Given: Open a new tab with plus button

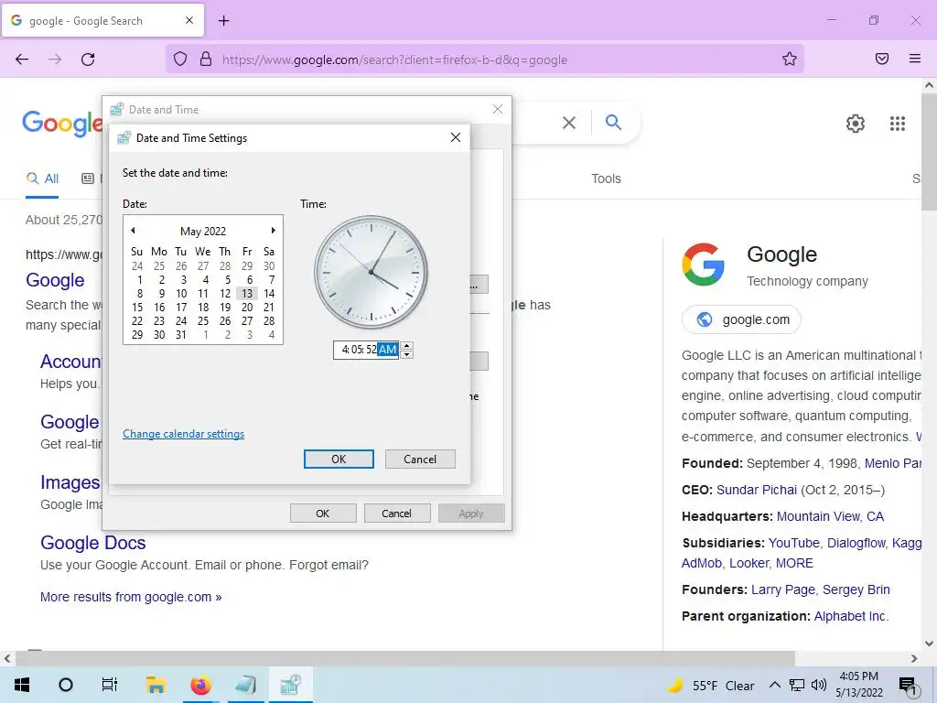Looking at the screenshot, I should (x=223, y=21).
